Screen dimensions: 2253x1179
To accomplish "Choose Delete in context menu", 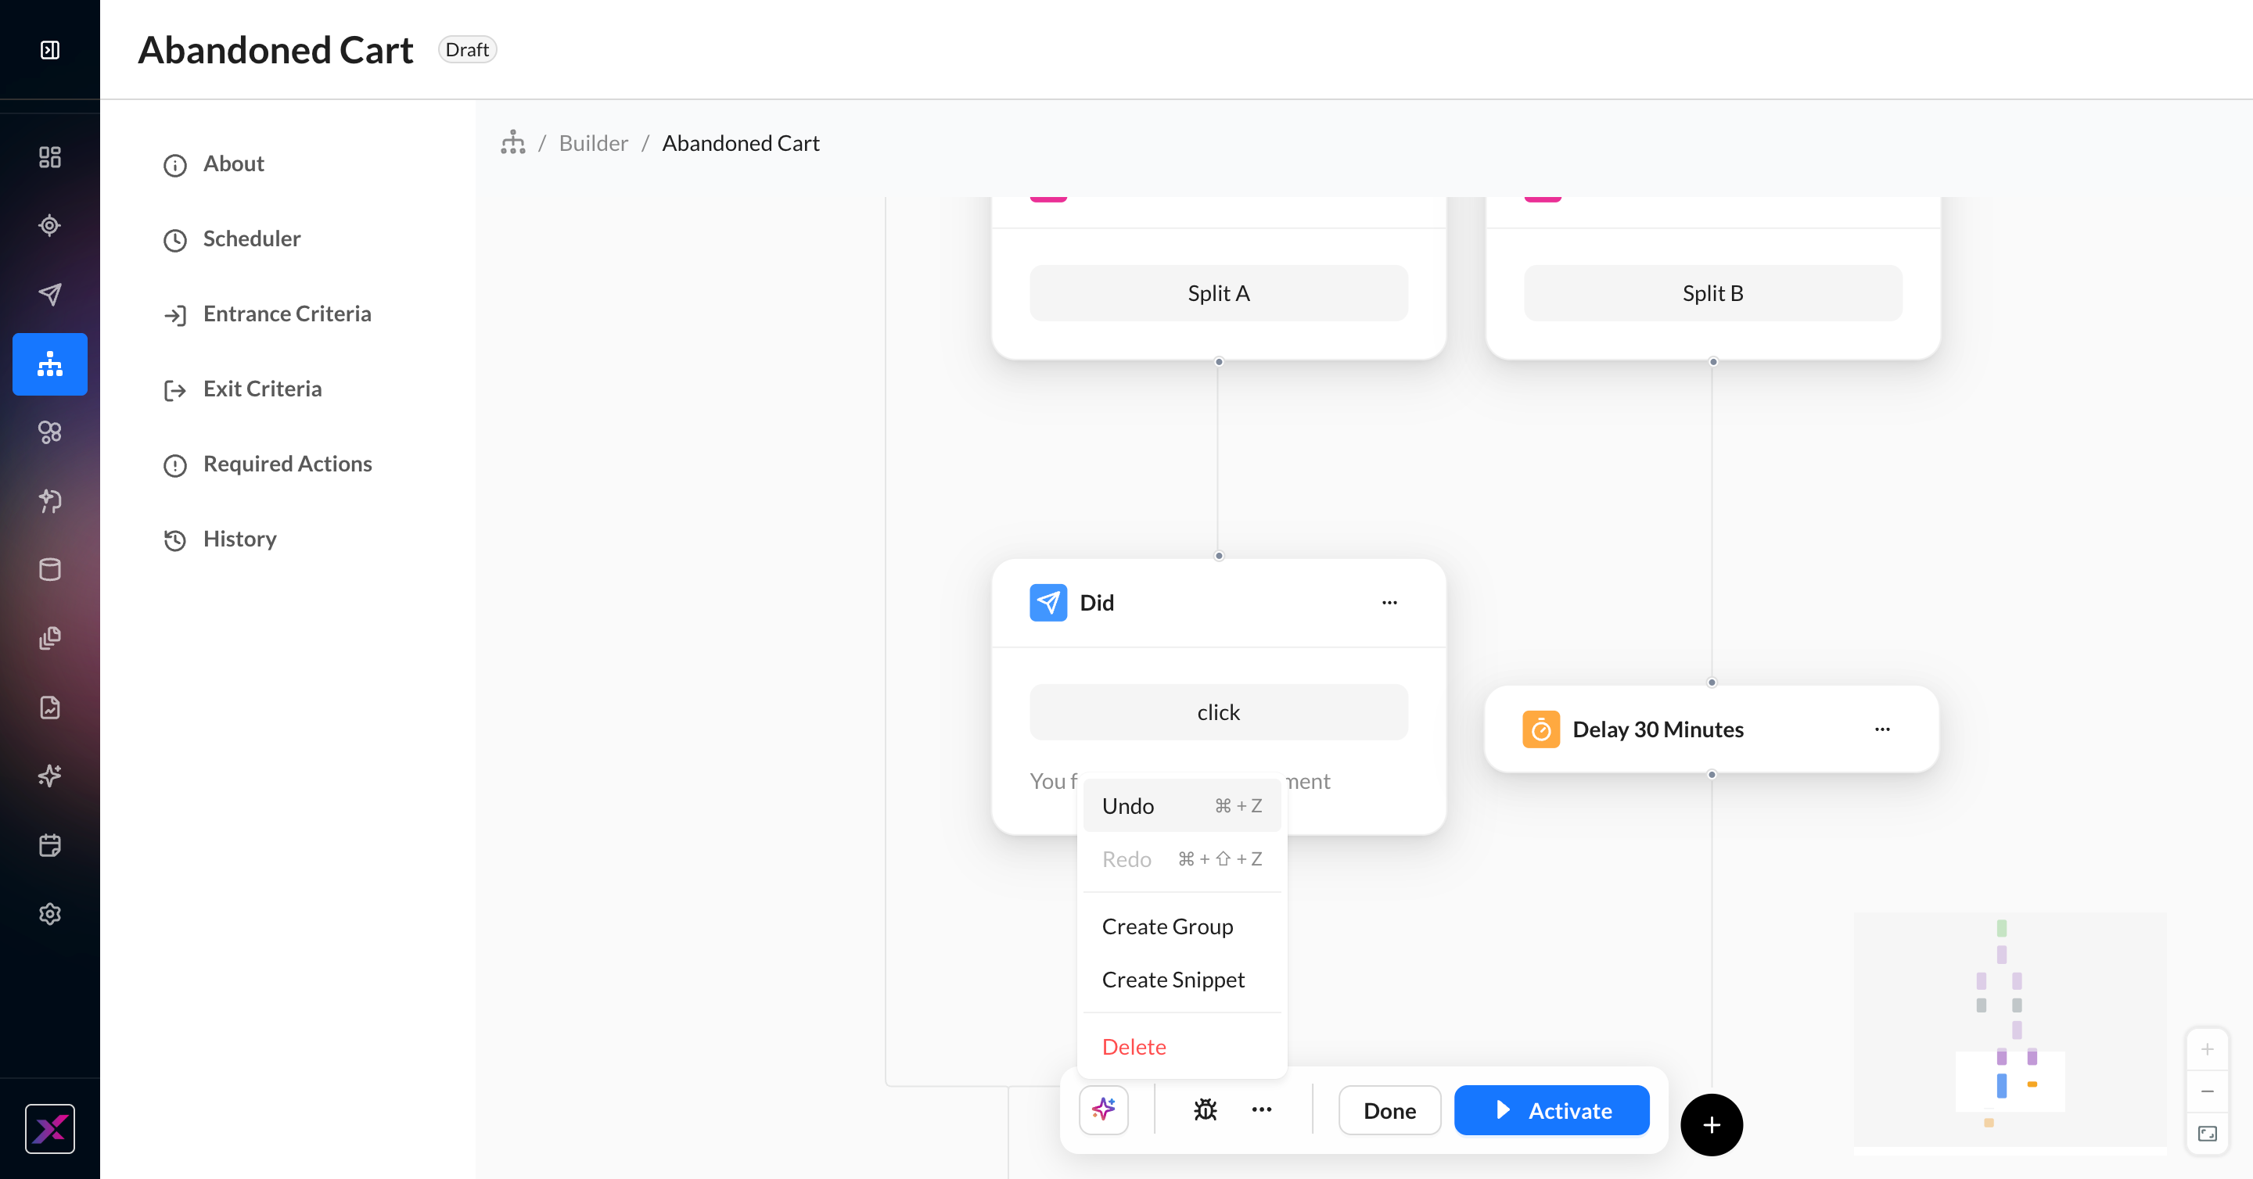I will pyautogui.click(x=1181, y=1047).
